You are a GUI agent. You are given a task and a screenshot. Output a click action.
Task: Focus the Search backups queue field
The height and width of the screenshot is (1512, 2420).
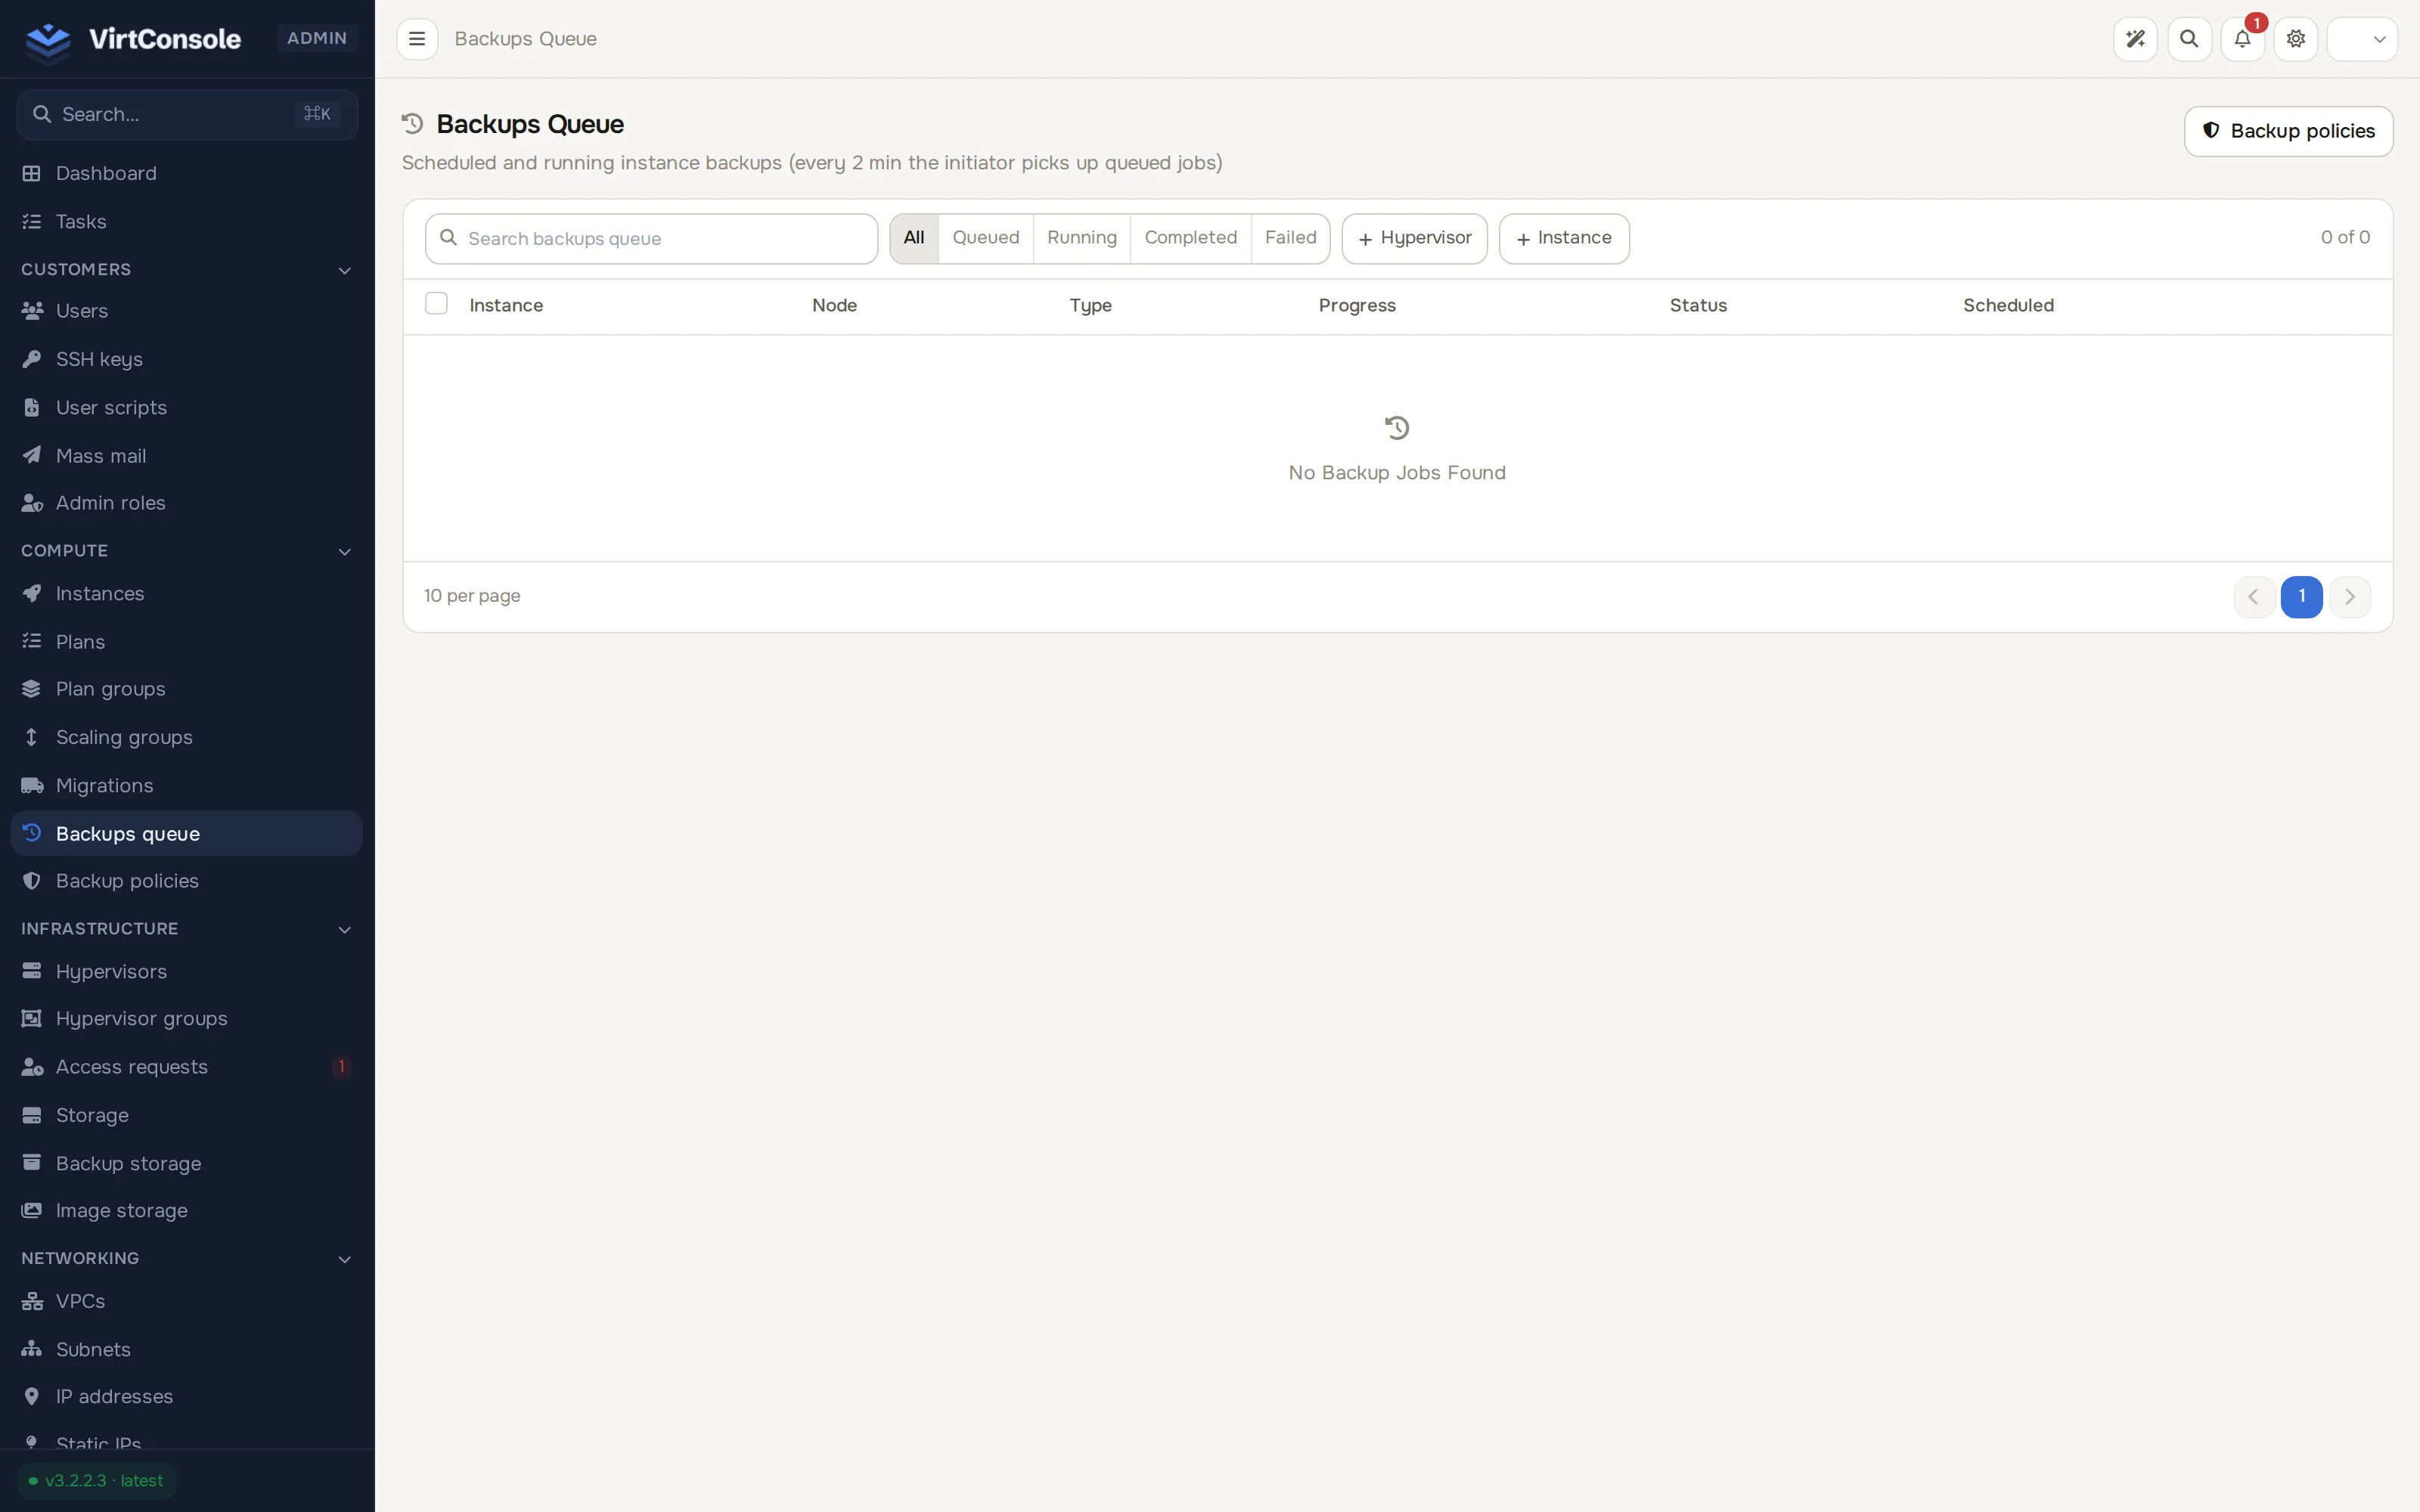[651, 238]
